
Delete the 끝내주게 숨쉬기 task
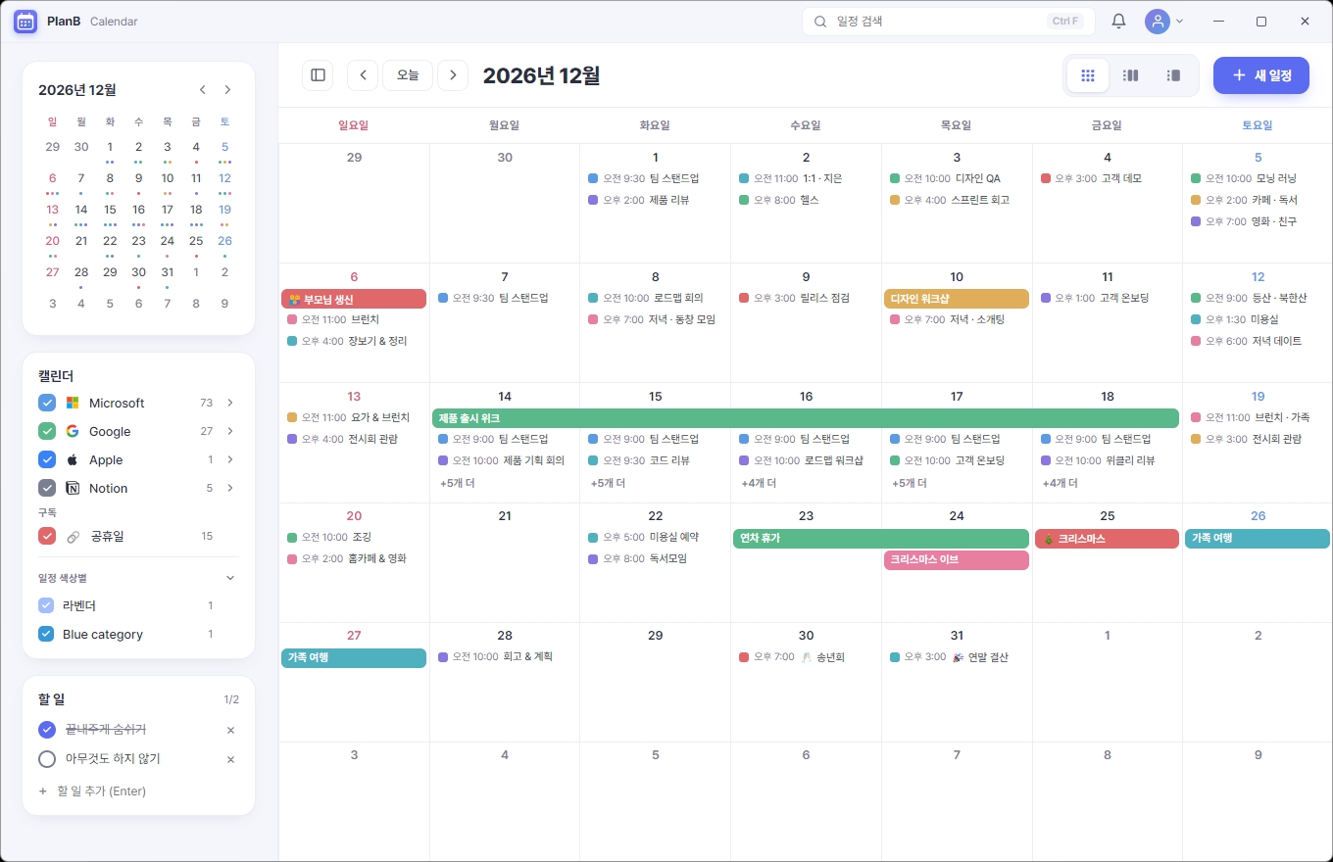(231, 731)
